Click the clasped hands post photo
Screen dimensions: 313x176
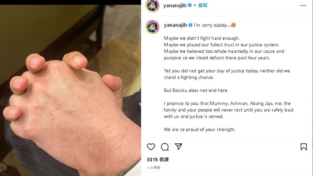tap(70, 90)
